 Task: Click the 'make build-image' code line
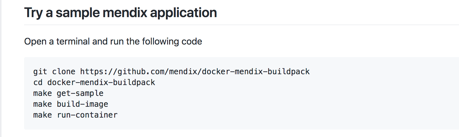(x=71, y=104)
